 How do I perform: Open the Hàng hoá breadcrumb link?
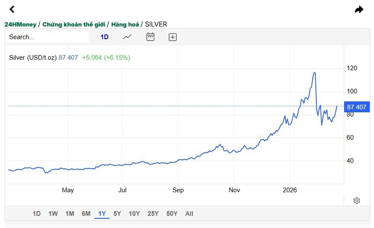pos(125,24)
